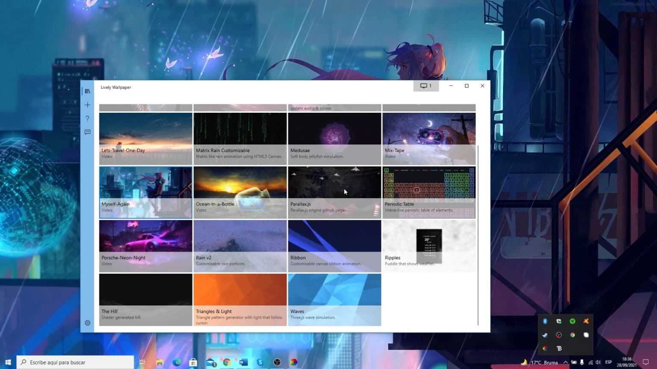Open the Bluetooth icon in system tray
This screenshot has height=369, width=657.
(545, 321)
